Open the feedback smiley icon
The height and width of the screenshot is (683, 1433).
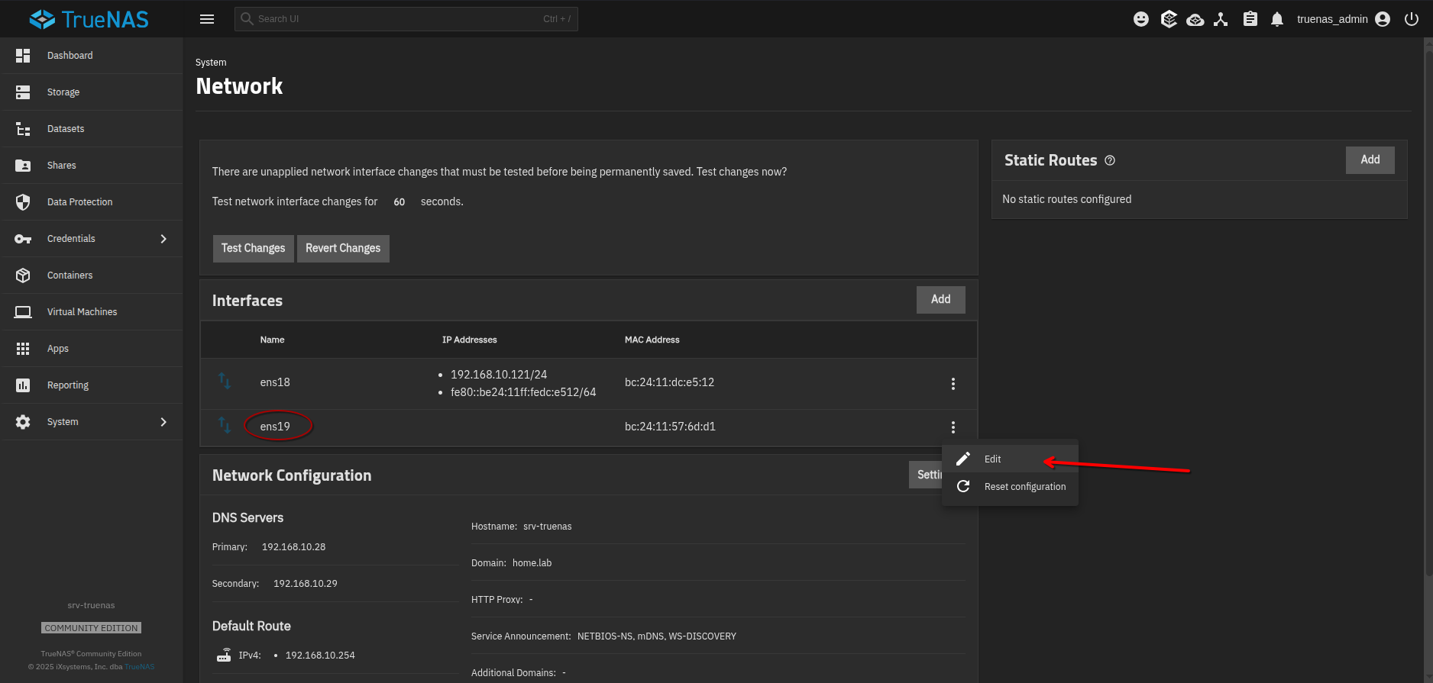pyautogui.click(x=1141, y=19)
